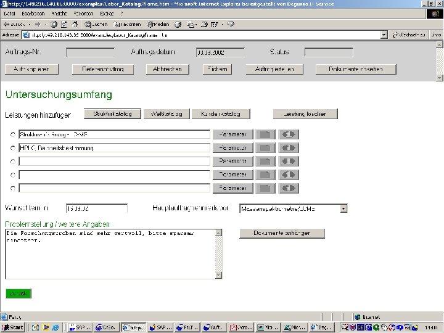Screen dimensions: 444x333
Task: Click the History icon after Medien
Action: [178, 24]
